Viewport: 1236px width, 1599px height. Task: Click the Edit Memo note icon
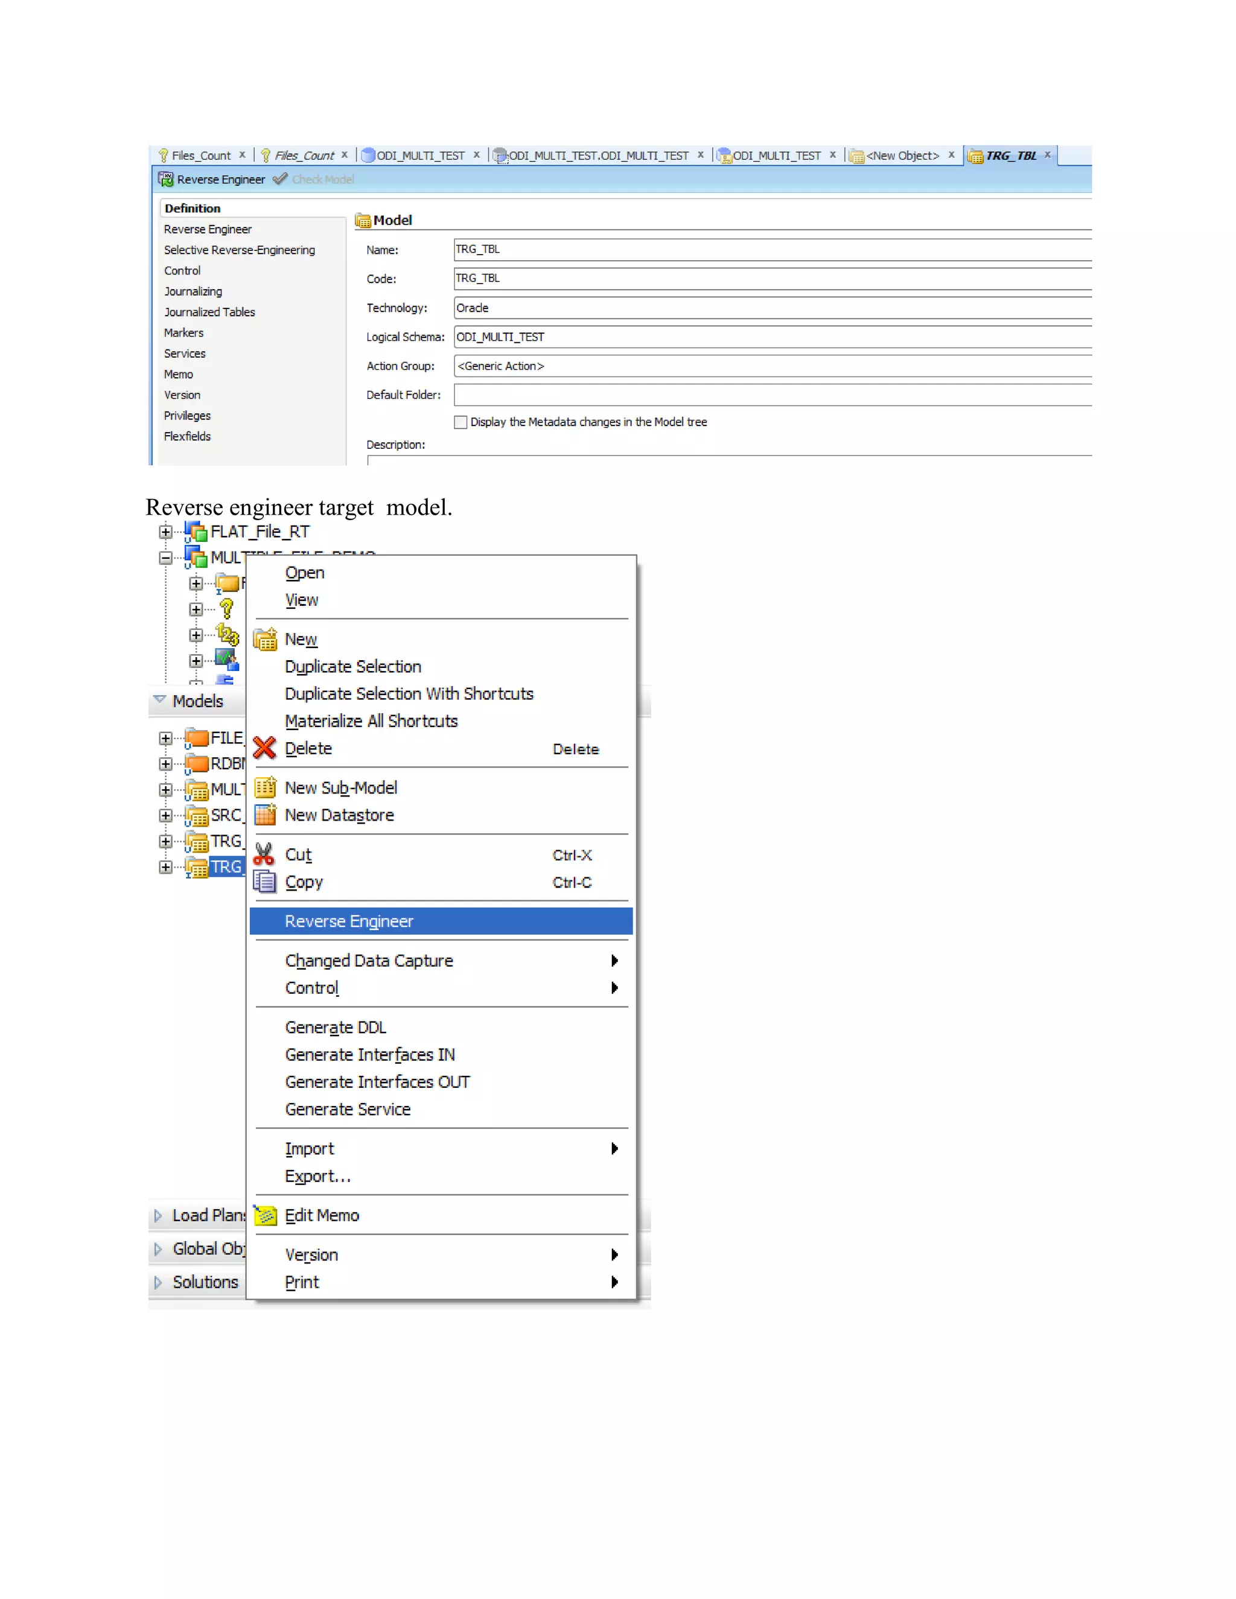tap(264, 1215)
